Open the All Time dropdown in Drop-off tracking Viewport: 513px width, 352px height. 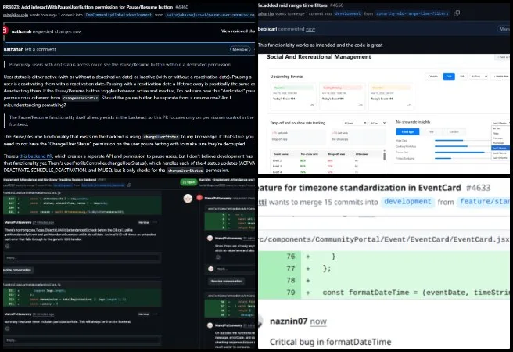[378, 123]
